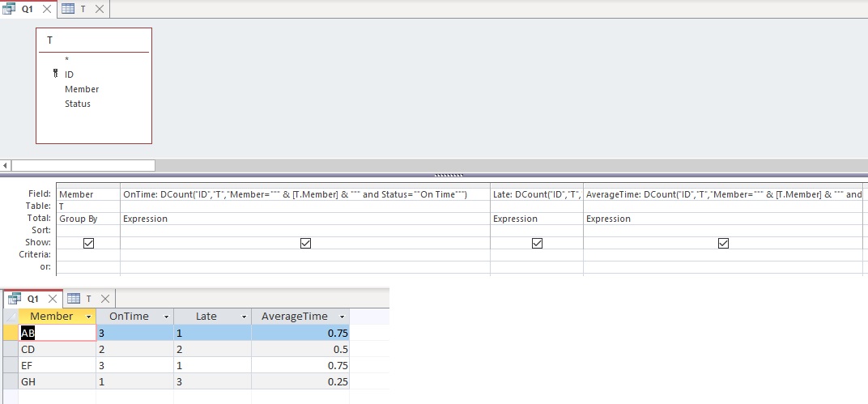Click the table icon on the upper T tab
868x404 pixels.
click(68, 9)
